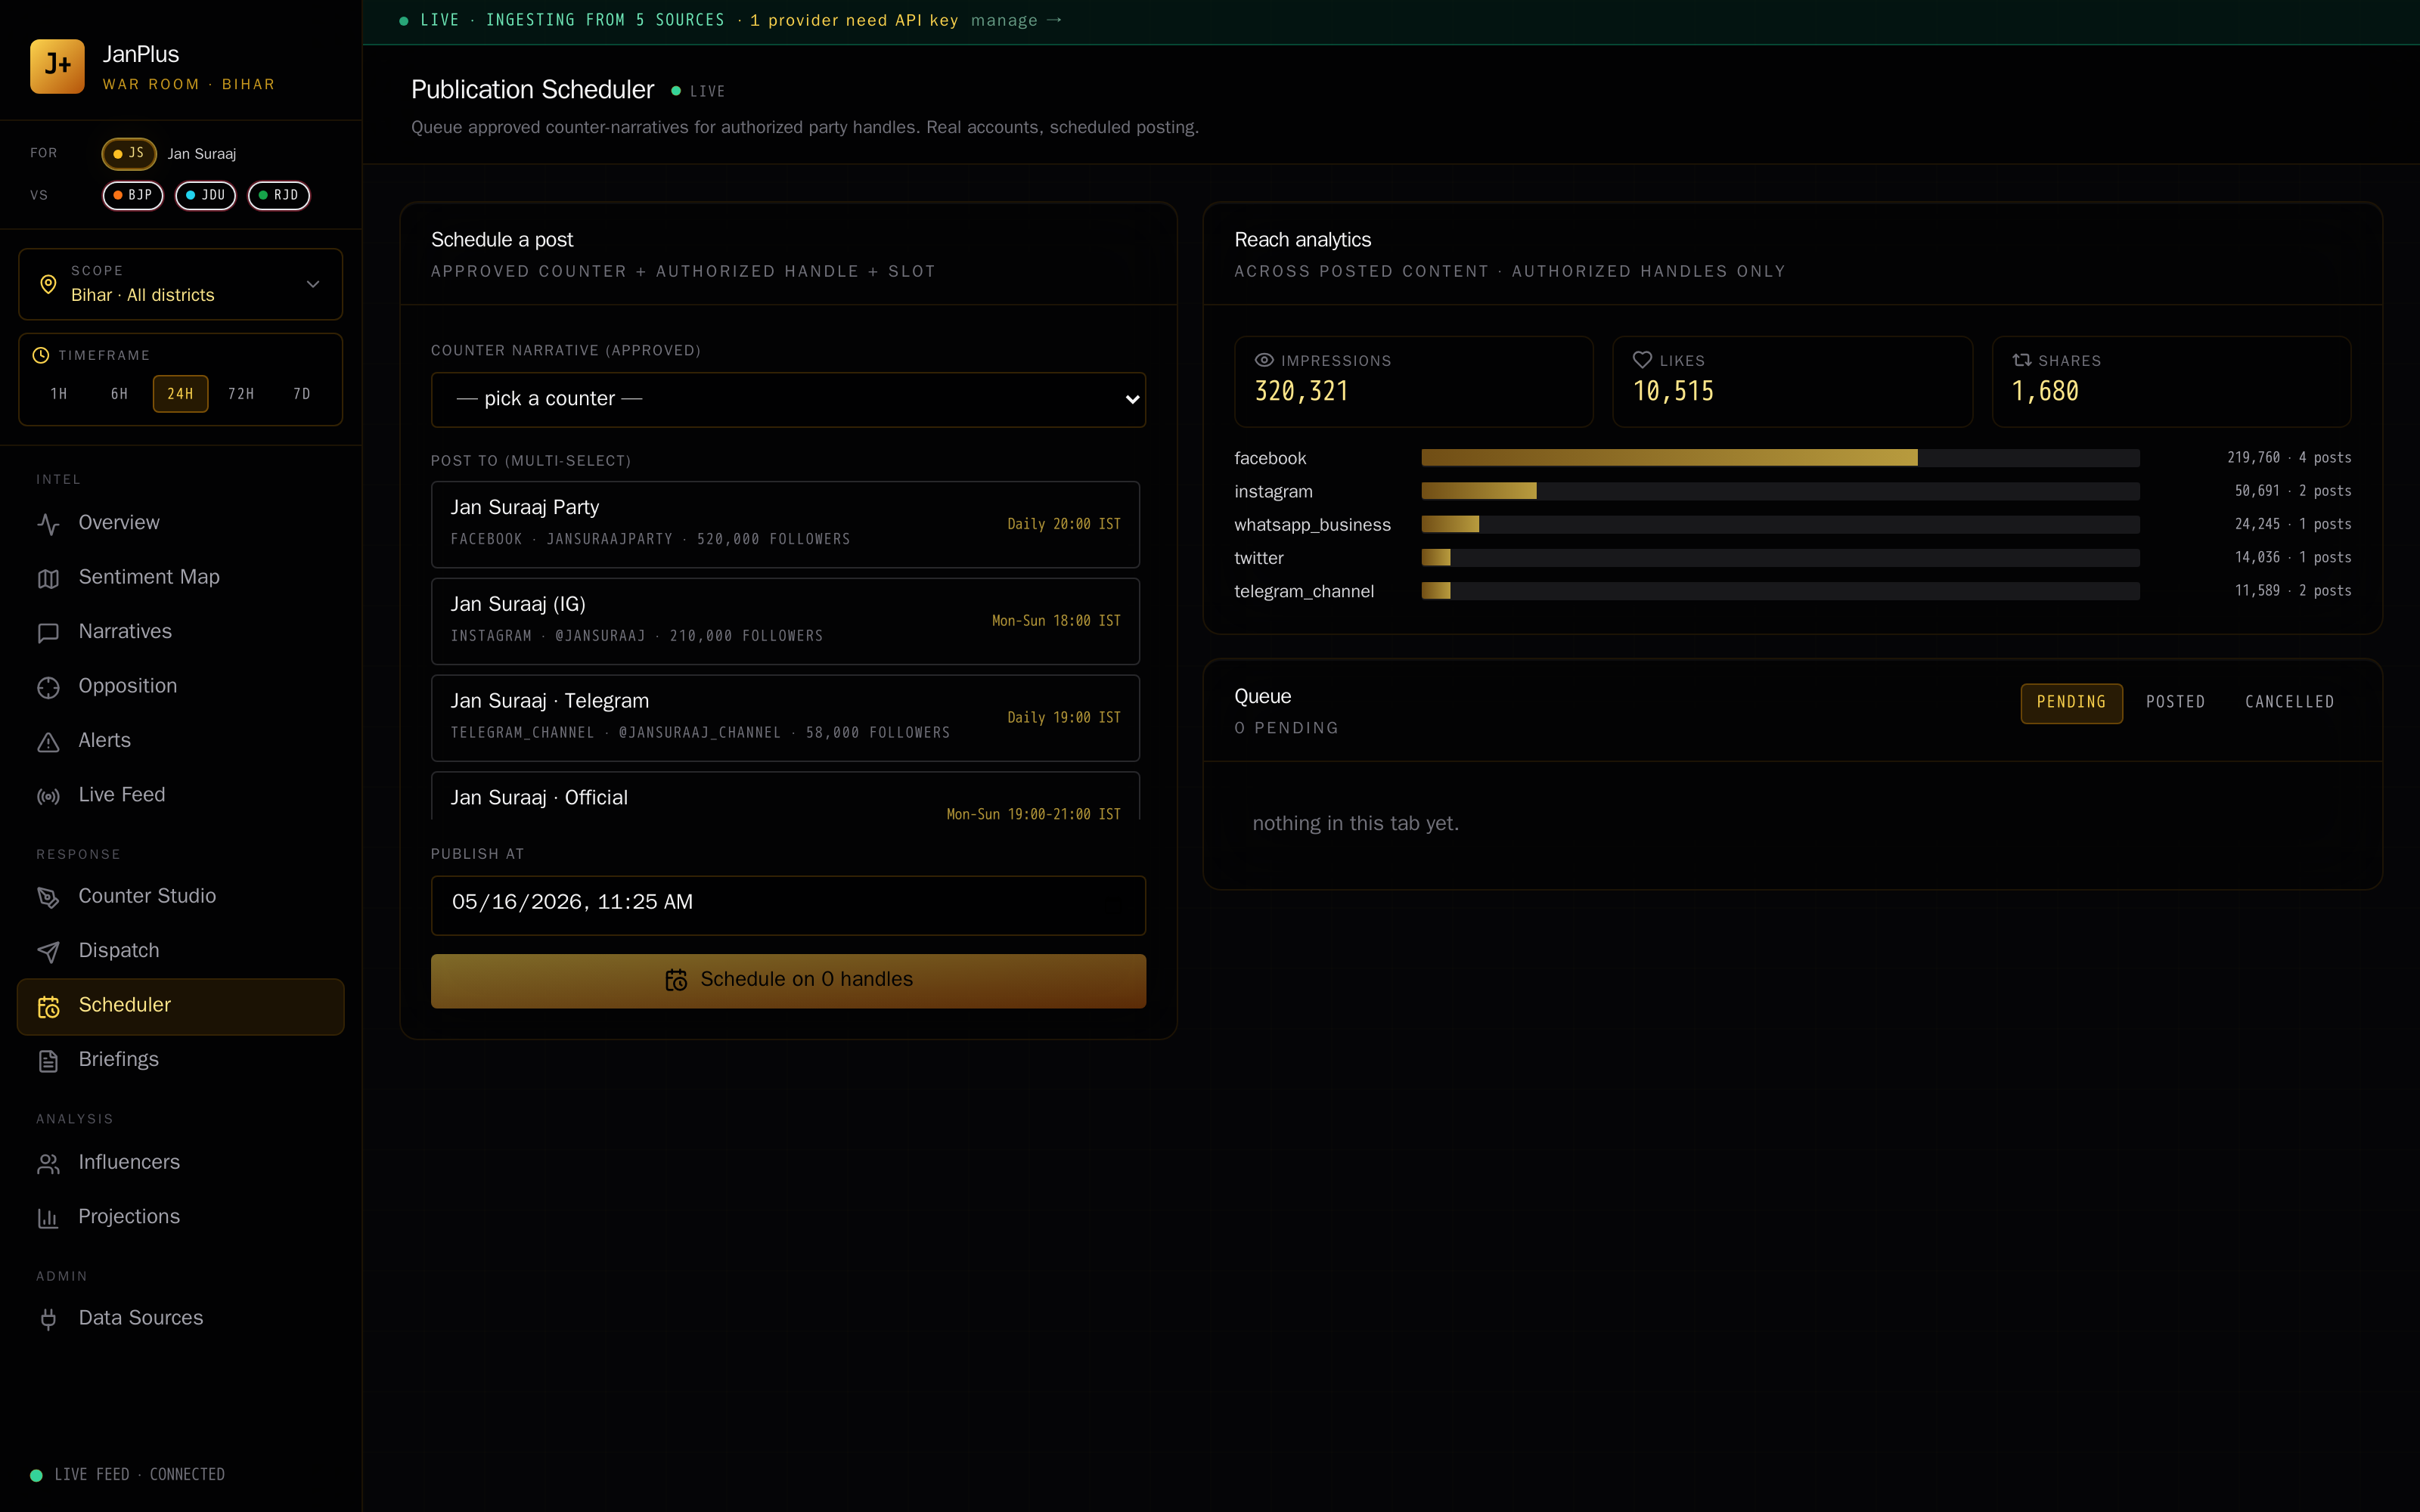This screenshot has height=1512, width=2420.
Task: Click the Publish At date-time field
Action: pyautogui.click(x=788, y=905)
